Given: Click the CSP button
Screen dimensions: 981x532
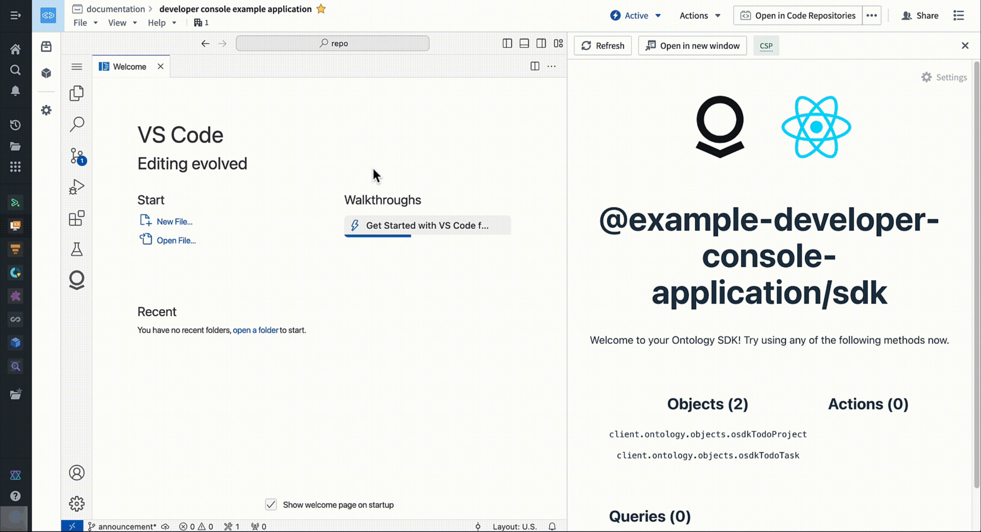Looking at the screenshot, I should pyautogui.click(x=766, y=45).
